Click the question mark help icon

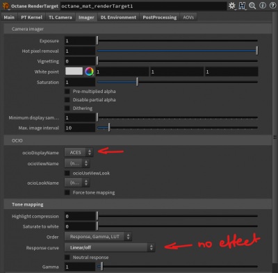coord(272,6)
